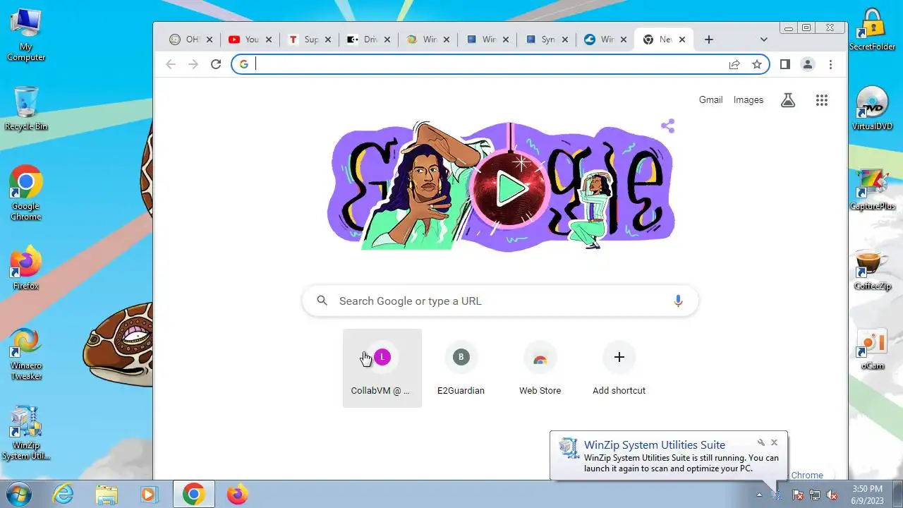The height and width of the screenshot is (508, 903).
Task: Open WinZip System Utilities desktop shortcut
Action: [x=26, y=433]
